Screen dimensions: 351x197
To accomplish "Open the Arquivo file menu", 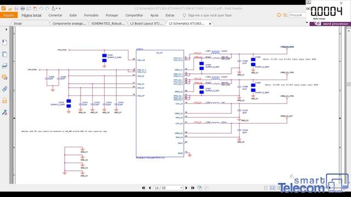I will 9,15.
